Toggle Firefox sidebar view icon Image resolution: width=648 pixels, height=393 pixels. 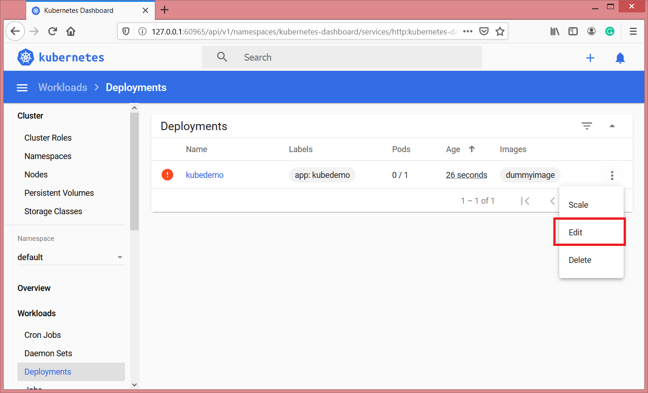tap(573, 31)
